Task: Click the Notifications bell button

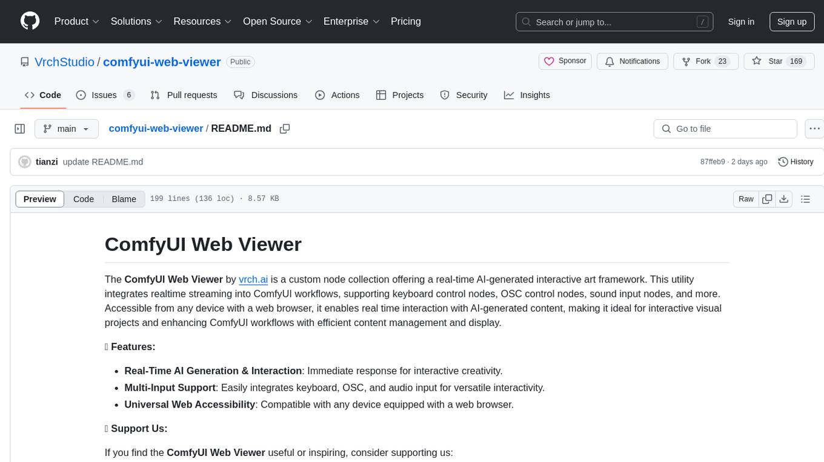Action: [x=633, y=61]
